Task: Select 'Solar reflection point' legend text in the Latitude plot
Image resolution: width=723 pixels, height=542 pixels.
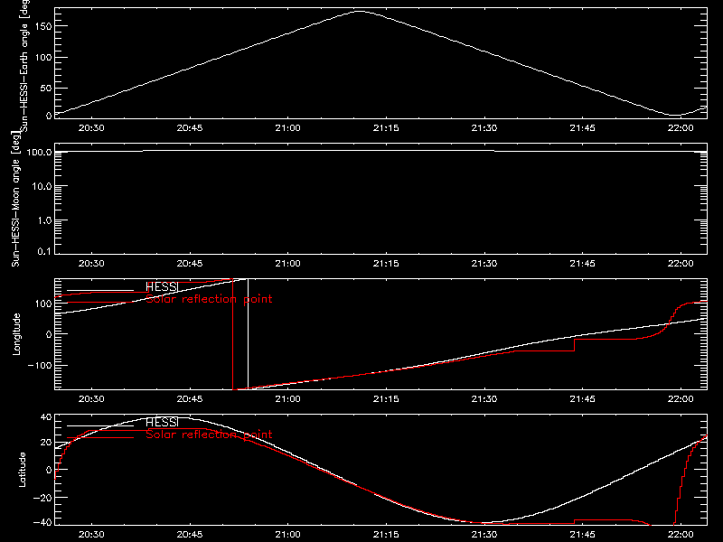Action: [x=209, y=435]
